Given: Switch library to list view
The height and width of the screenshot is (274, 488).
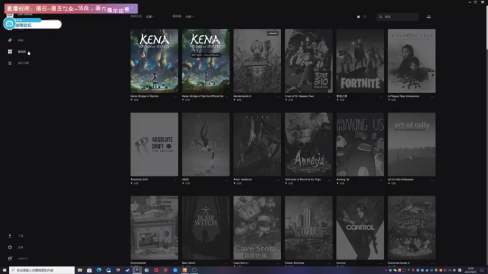Looking at the screenshot, I should (x=365, y=17).
